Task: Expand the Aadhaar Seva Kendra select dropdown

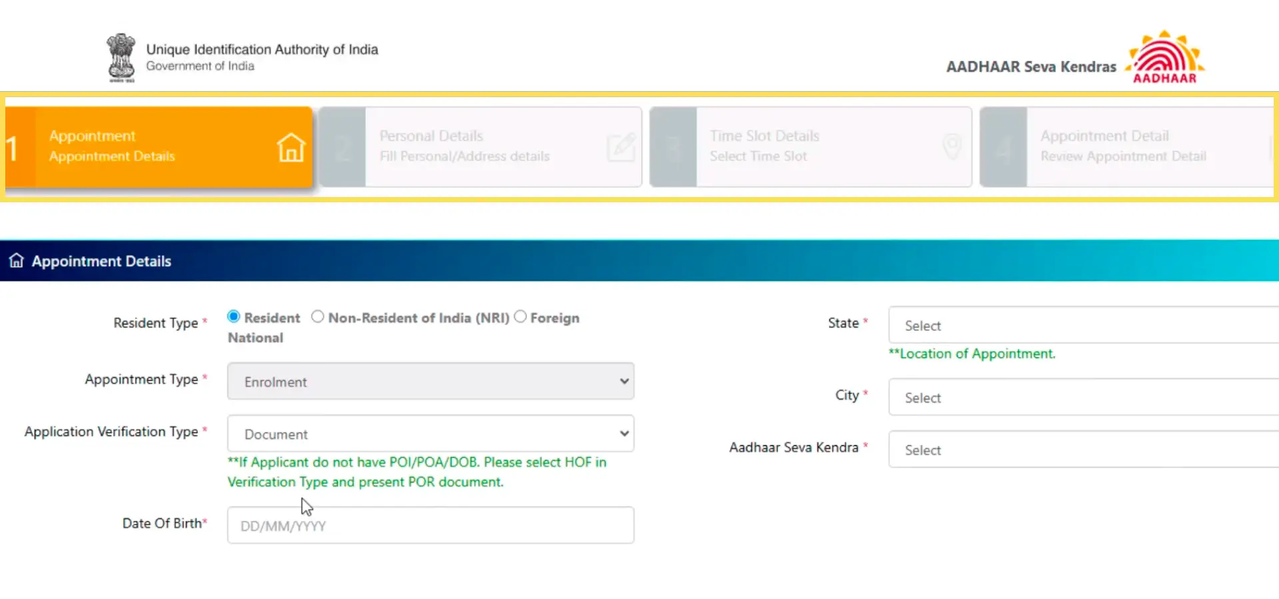Action: coord(1084,450)
